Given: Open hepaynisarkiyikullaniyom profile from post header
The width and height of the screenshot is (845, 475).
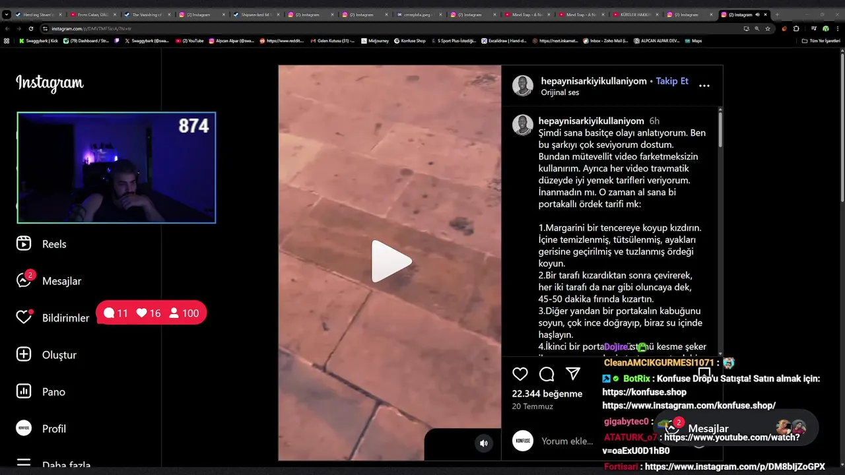Looking at the screenshot, I should [593, 80].
